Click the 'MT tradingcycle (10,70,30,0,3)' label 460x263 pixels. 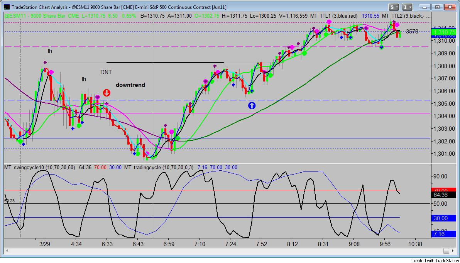pyautogui.click(x=159, y=167)
